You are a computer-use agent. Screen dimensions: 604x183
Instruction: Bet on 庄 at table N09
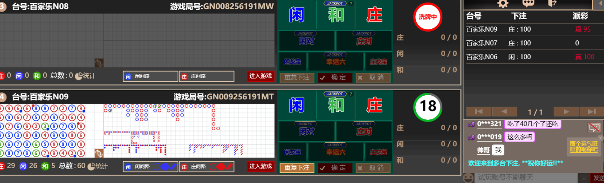pyautogui.click(x=374, y=105)
